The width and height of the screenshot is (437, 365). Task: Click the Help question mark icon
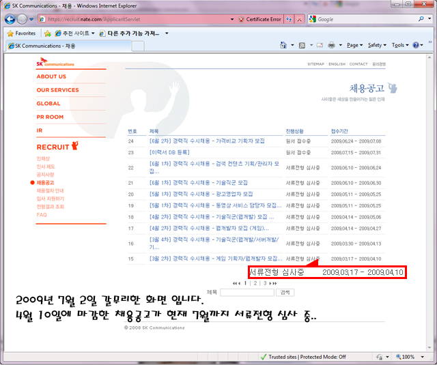pyautogui.click(x=416, y=45)
